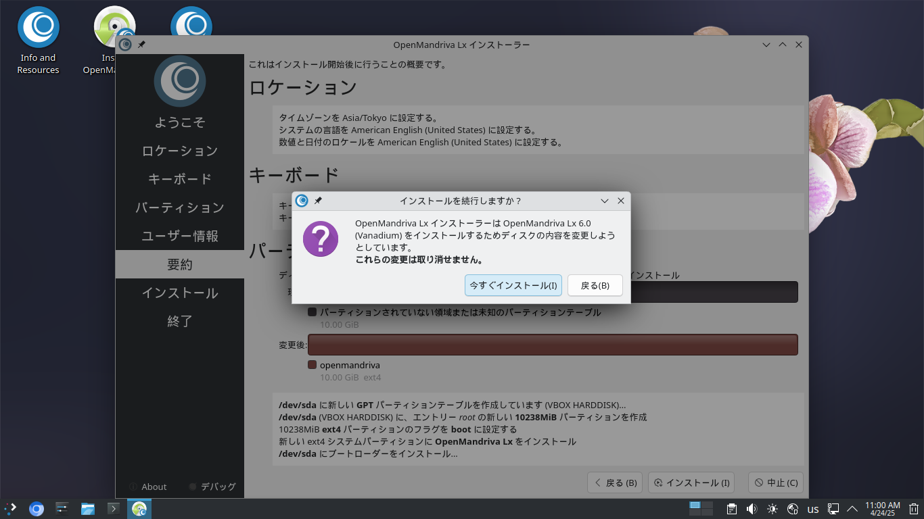
Task: Click 中止 (C) to cancel installer
Action: point(776,483)
